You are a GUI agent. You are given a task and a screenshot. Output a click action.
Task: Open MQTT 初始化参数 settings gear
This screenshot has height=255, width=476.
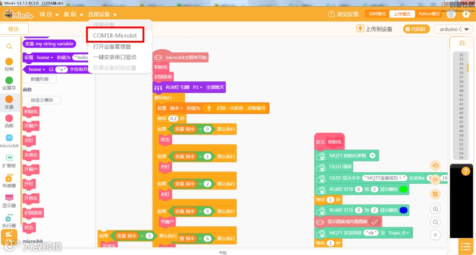coord(372,155)
